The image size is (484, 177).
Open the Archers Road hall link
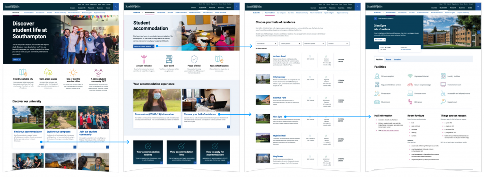coord(279,56)
